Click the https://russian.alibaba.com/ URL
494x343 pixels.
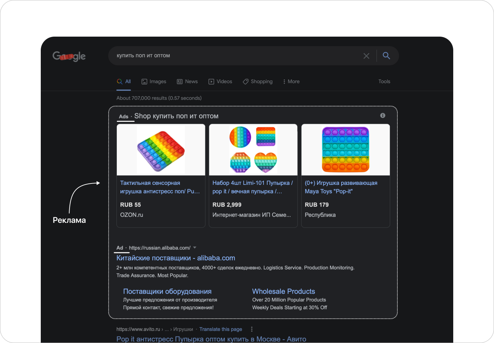160,248
